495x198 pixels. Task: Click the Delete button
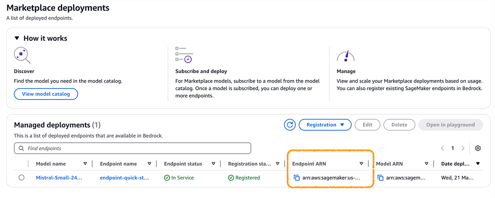click(x=399, y=125)
